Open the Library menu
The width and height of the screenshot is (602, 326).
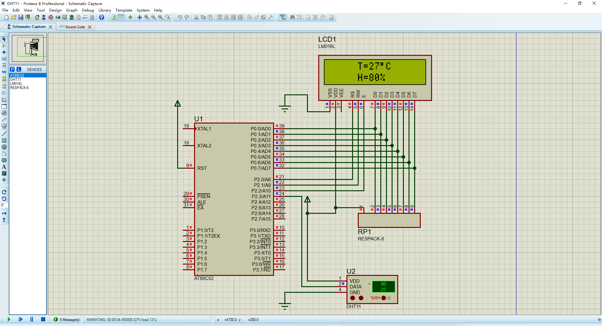click(105, 10)
